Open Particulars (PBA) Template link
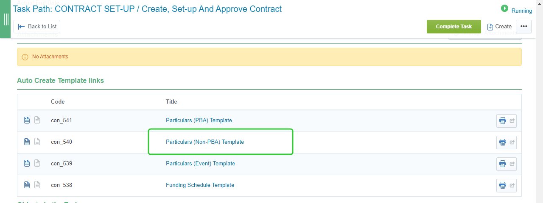Screen dimensions: 543x203 click(x=199, y=120)
